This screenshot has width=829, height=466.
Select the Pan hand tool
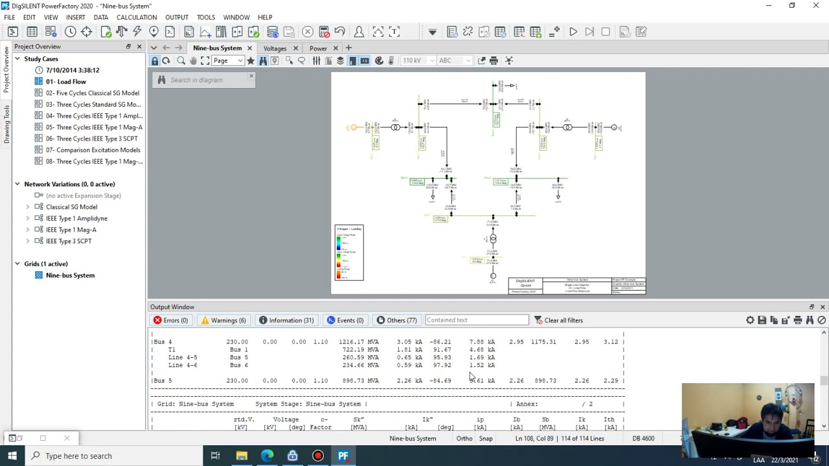pos(193,61)
